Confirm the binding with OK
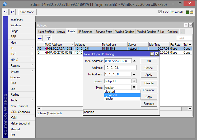Viewport: 197px width, 140px height. [149, 61]
